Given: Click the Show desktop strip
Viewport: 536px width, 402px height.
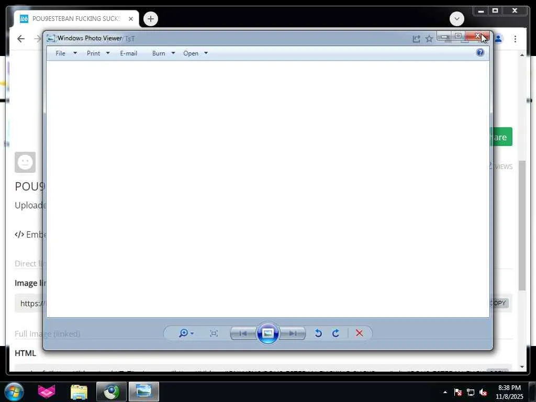Looking at the screenshot, I should point(532,392).
